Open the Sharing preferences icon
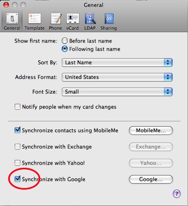 (109, 22)
